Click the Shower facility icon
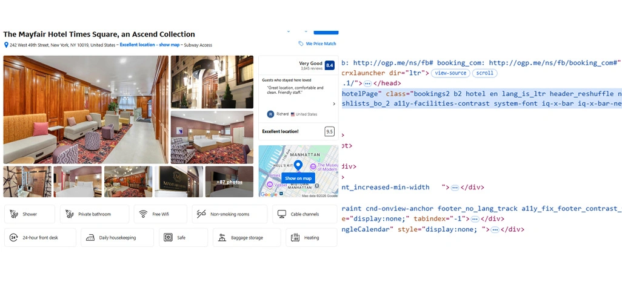The height and width of the screenshot is (282, 622). (x=14, y=214)
